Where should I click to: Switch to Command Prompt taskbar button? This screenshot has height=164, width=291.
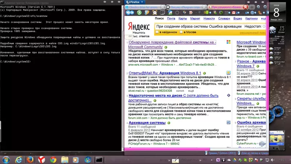click(x=99, y=160)
